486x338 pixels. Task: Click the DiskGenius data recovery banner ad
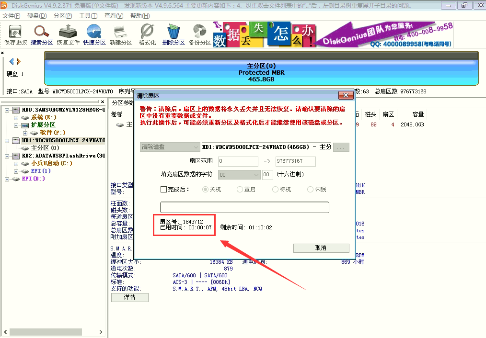[x=333, y=34]
